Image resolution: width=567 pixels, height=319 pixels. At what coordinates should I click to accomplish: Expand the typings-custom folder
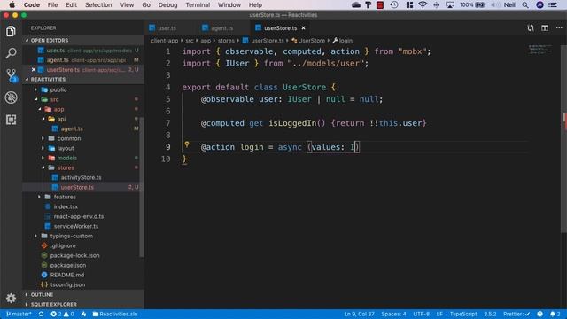(71, 237)
